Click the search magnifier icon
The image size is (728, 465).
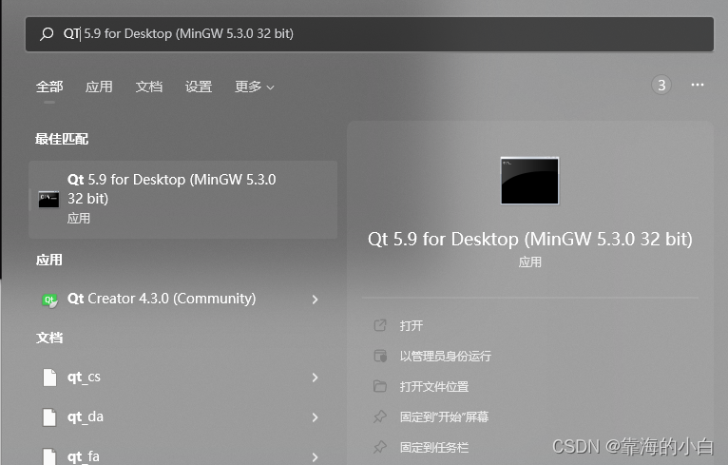click(47, 34)
